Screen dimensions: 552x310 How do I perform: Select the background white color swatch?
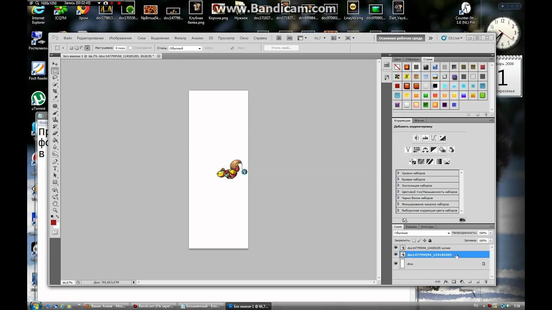[x=57, y=226]
